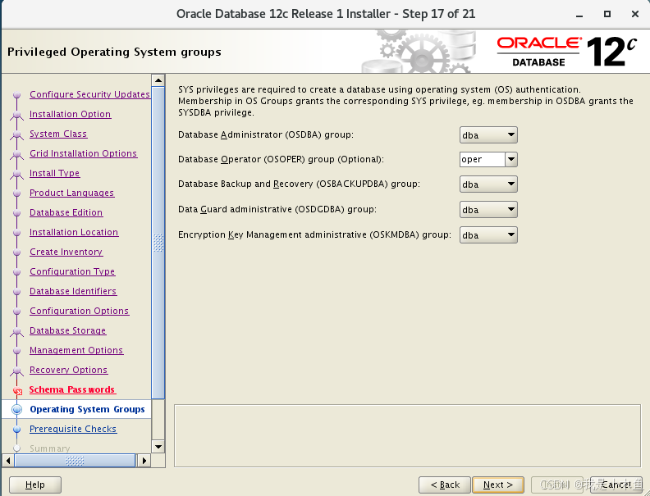Click the Cancel button
Image resolution: width=650 pixels, height=496 pixels.
pyautogui.click(x=616, y=485)
